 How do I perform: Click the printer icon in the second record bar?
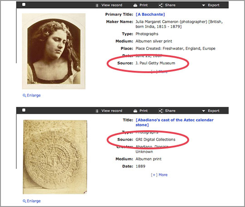pos(135,111)
